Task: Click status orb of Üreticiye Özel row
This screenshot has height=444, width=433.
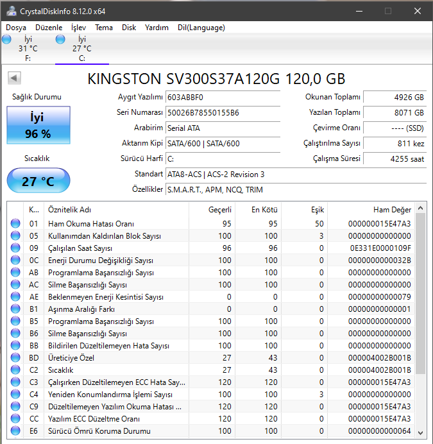Action: pos(15,357)
